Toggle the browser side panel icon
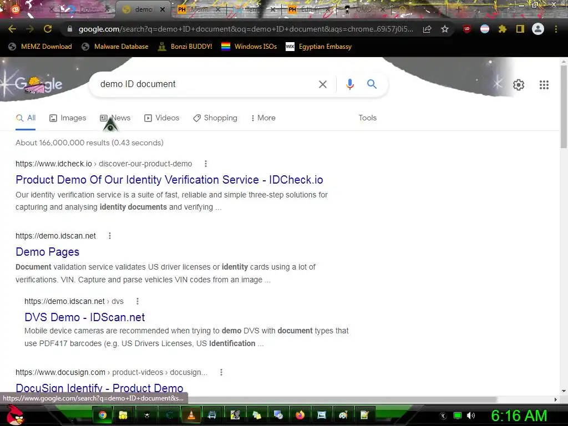This screenshot has height=426, width=568. pyautogui.click(x=520, y=29)
